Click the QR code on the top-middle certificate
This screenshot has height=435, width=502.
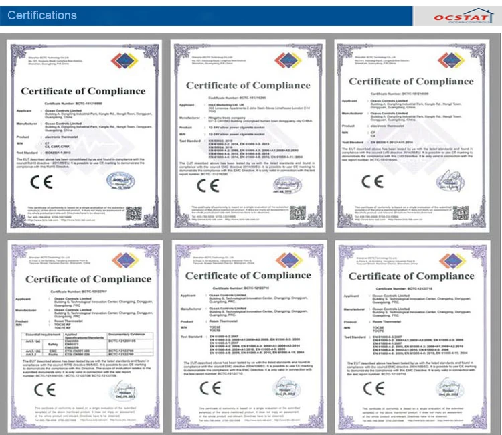coord(297,213)
